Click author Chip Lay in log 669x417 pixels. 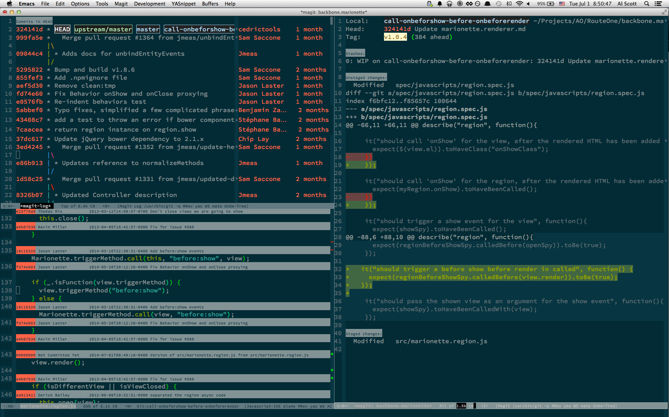(x=254, y=139)
